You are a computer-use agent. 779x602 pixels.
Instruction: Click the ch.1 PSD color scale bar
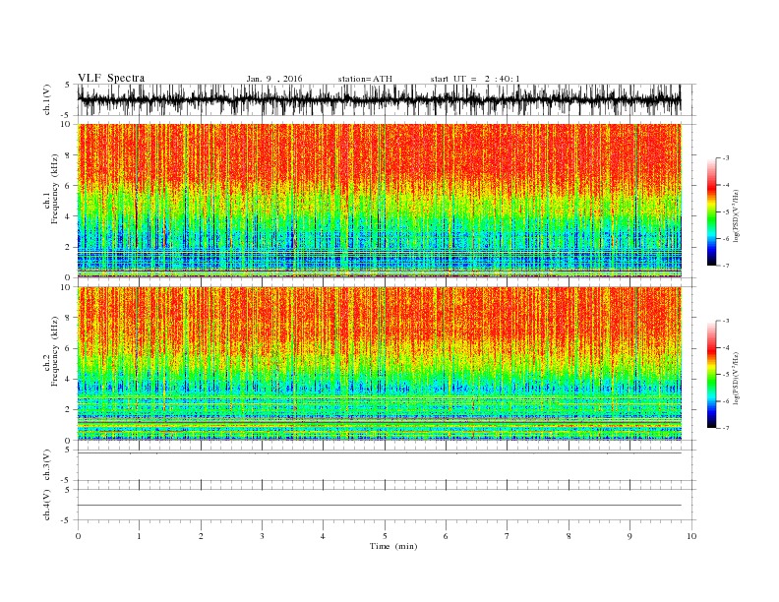[x=711, y=211]
